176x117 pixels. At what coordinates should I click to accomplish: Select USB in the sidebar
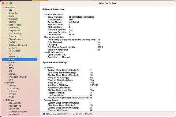[10, 80]
